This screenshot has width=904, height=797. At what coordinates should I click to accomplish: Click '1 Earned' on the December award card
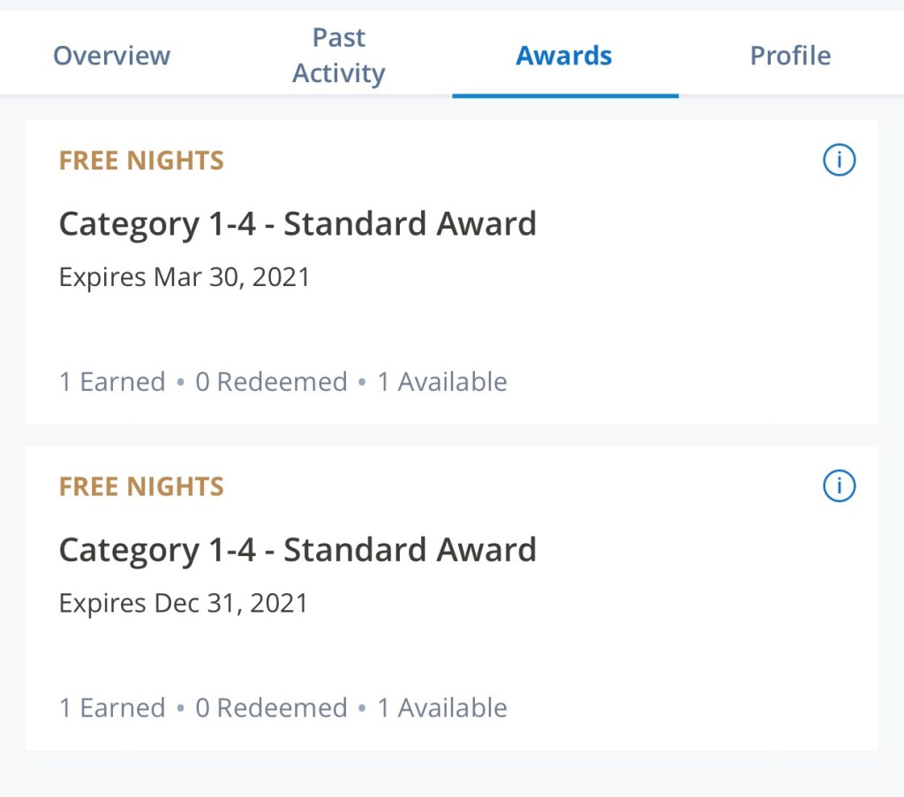click(x=112, y=708)
